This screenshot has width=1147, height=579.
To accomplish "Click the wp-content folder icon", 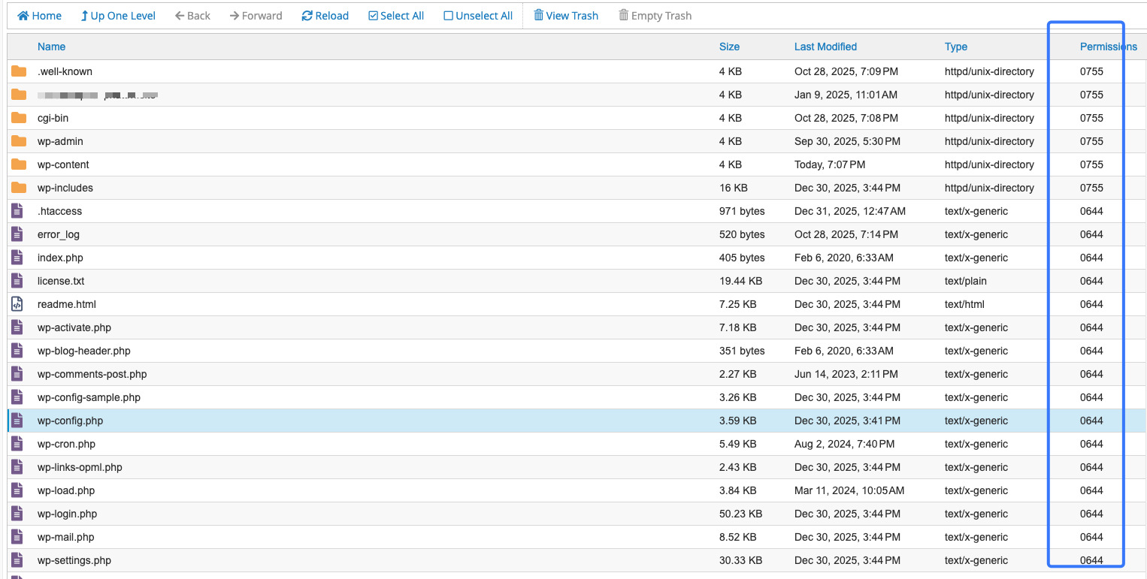I will point(19,164).
